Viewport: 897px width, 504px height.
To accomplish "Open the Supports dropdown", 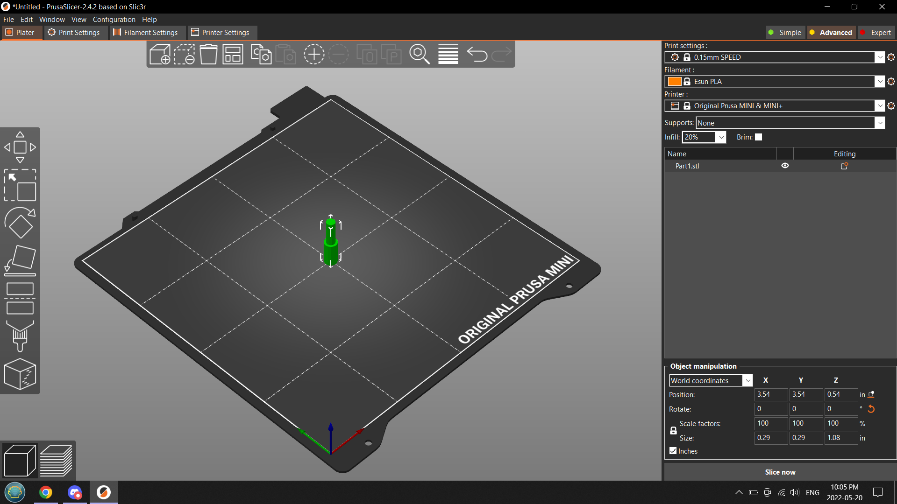I will pos(880,123).
